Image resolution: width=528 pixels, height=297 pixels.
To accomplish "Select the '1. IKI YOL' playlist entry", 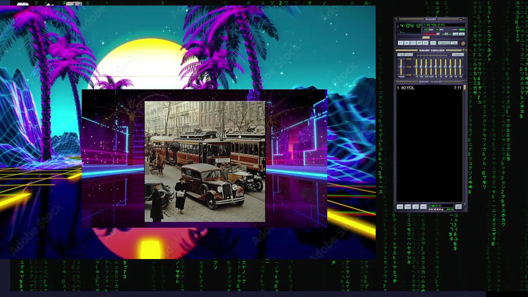I will [x=429, y=88].
